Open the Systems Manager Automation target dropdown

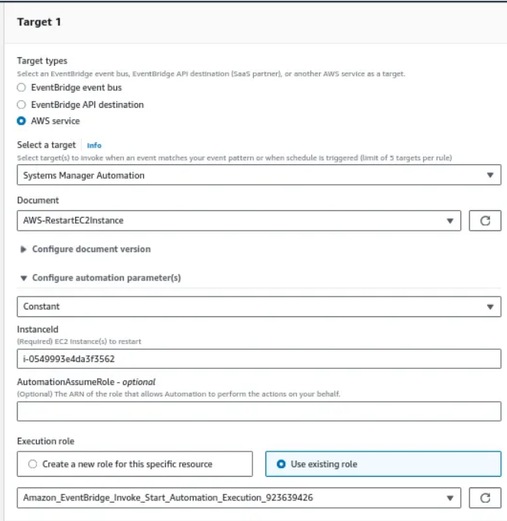tap(252, 175)
